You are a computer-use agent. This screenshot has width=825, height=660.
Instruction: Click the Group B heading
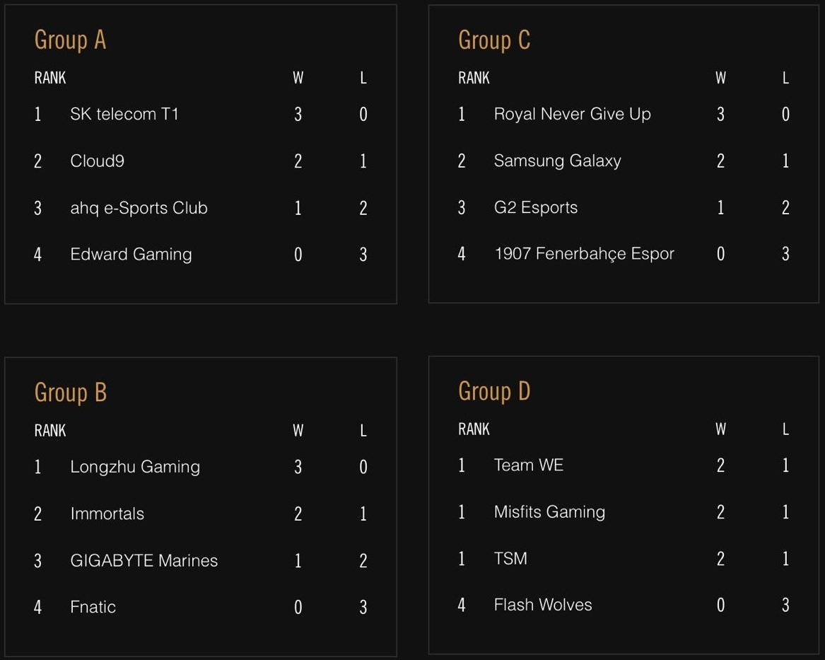(71, 393)
